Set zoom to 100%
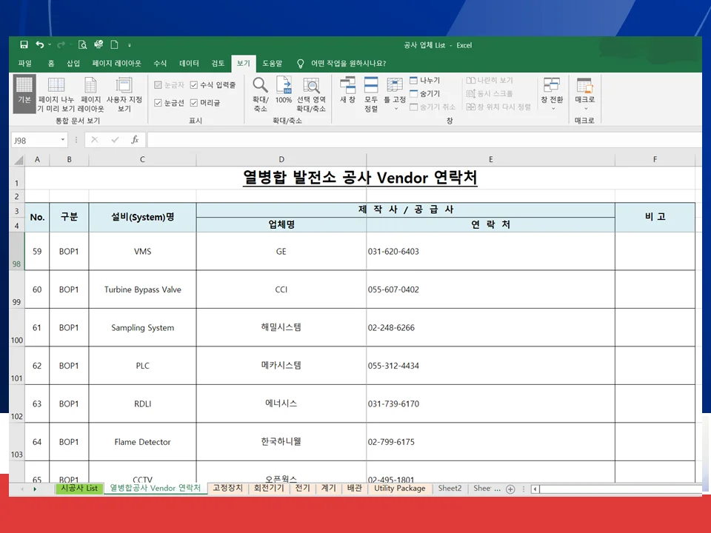 click(x=284, y=90)
